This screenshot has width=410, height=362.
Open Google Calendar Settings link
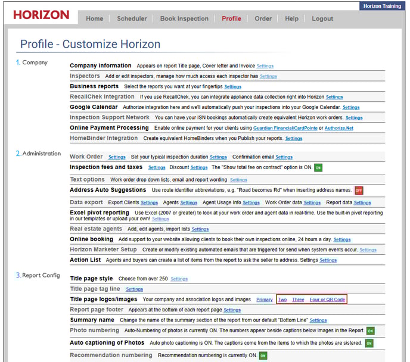click(x=351, y=108)
